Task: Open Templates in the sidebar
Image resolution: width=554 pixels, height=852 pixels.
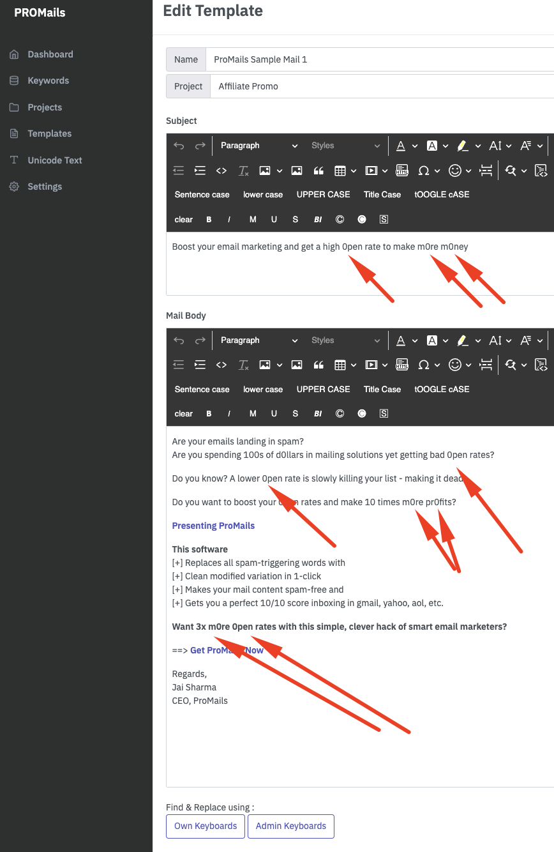Action: point(49,133)
